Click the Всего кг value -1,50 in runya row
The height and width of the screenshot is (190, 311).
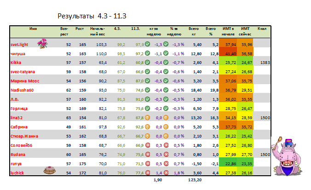click(196, 164)
